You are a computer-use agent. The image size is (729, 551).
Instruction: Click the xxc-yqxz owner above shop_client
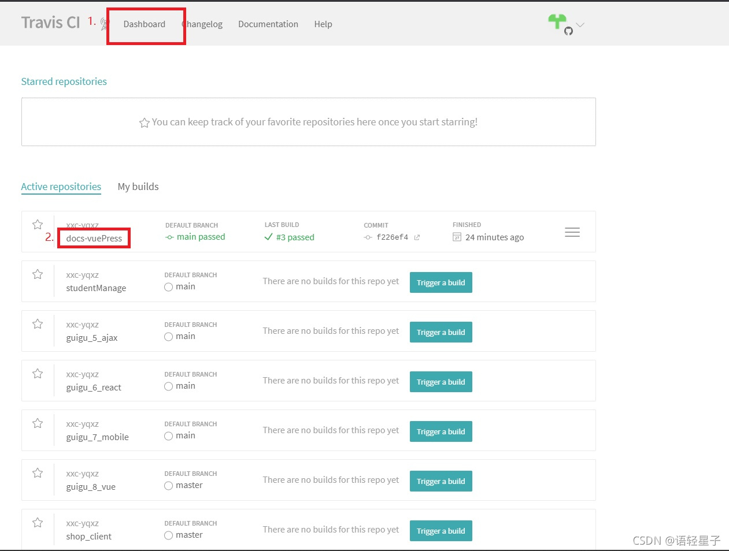83,523
